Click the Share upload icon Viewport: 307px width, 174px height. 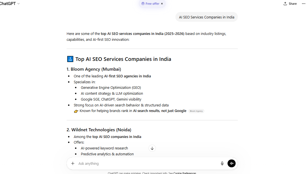tap(285, 4)
